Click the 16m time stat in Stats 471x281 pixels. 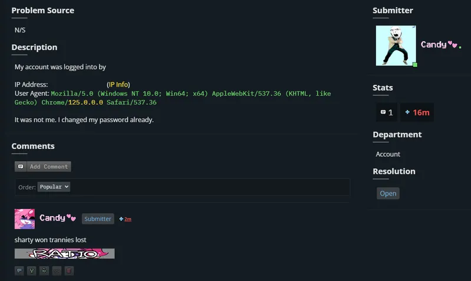(417, 112)
